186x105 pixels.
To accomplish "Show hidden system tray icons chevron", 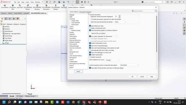I will coord(149,102).
